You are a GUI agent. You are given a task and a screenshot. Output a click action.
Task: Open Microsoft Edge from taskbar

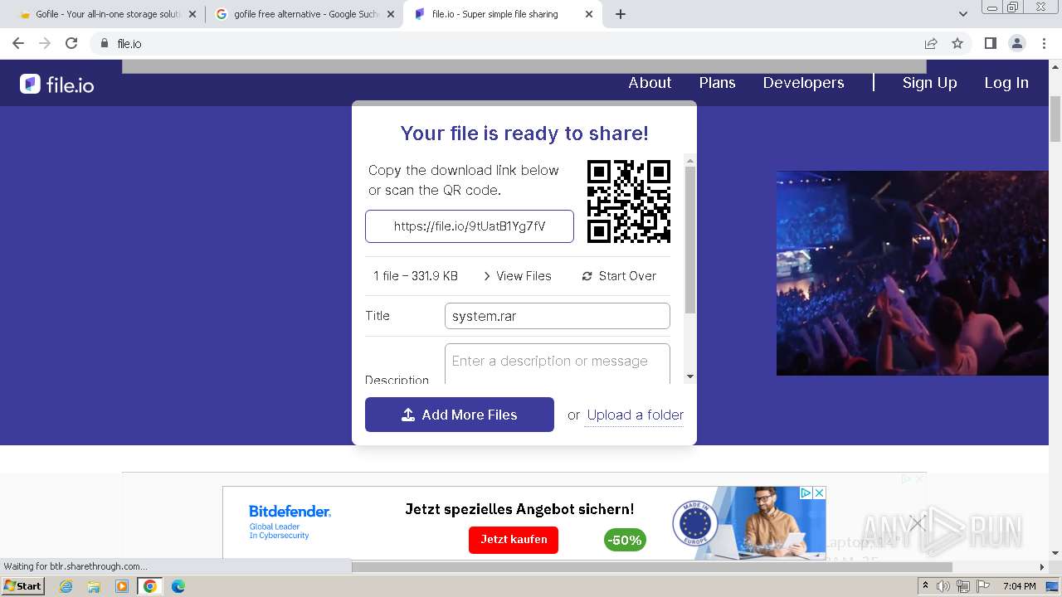point(178,586)
